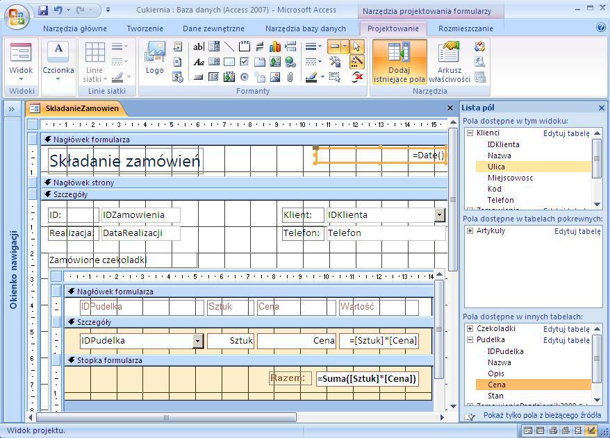The image size is (610, 438).
Task: Click Edytuj tabelę for Artykuly
Action: pyautogui.click(x=578, y=231)
